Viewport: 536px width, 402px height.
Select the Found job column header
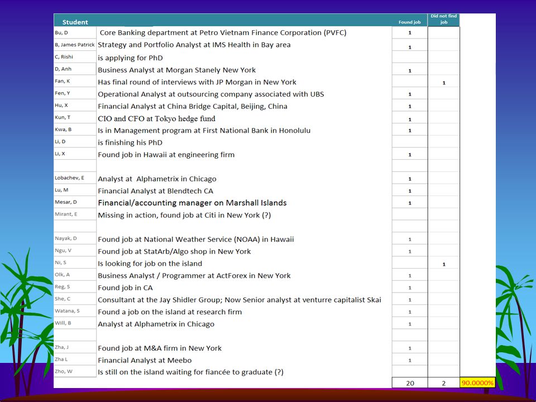(409, 22)
